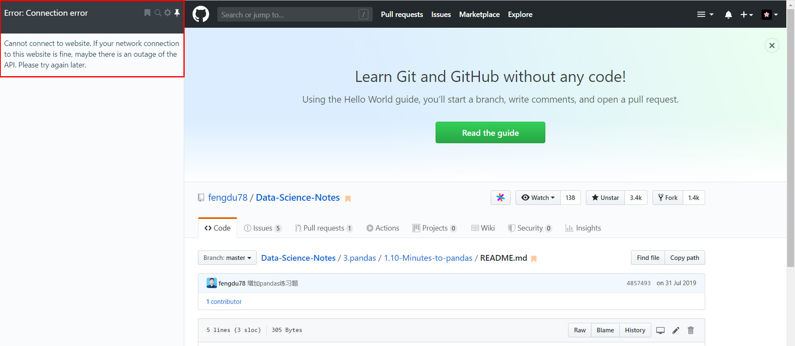Expand the plus create-new dropdown

point(747,14)
